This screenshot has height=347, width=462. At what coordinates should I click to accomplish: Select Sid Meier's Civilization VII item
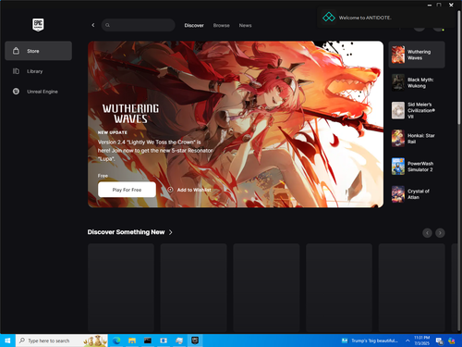click(x=417, y=110)
